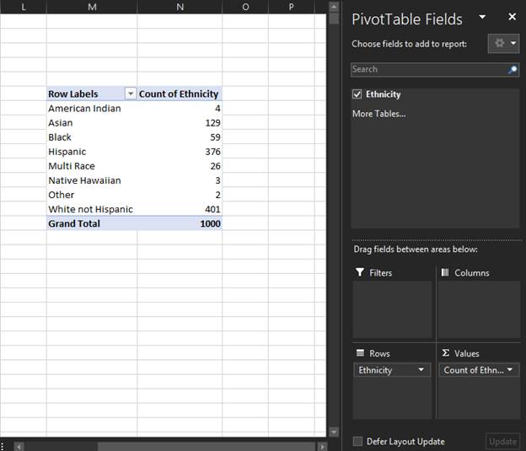Select the cell with value 376

[180, 152]
